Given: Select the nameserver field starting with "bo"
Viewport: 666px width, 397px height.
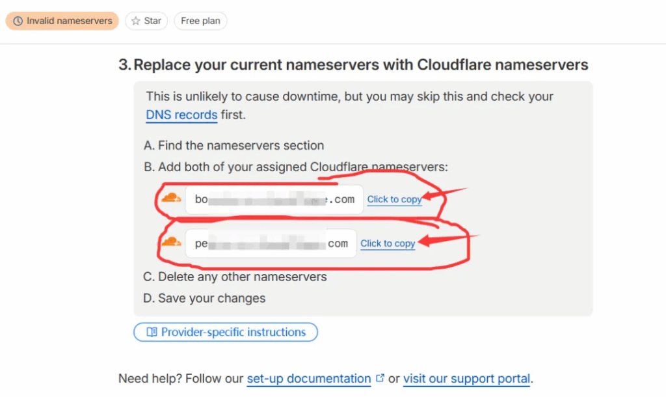Looking at the screenshot, I should pos(274,199).
